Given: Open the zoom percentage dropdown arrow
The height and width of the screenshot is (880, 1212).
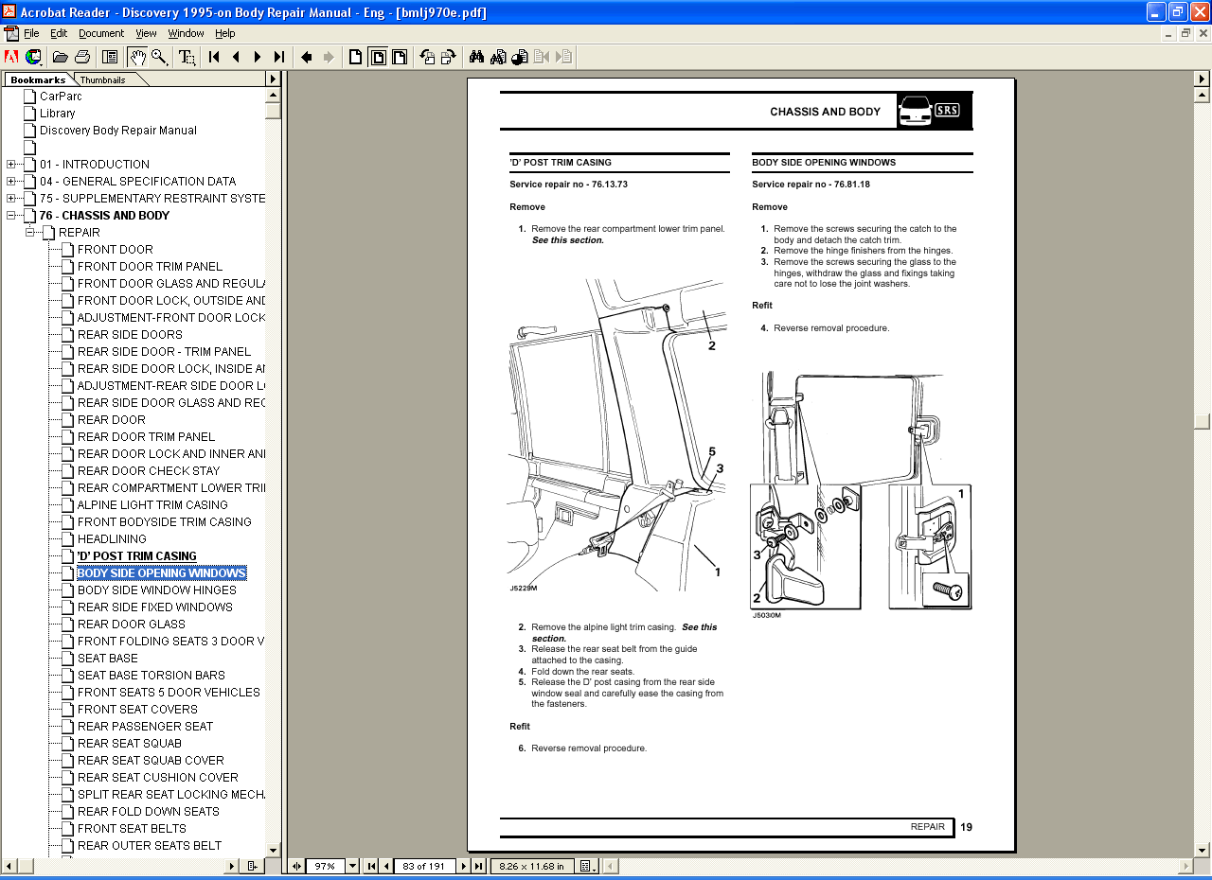Looking at the screenshot, I should tap(353, 866).
